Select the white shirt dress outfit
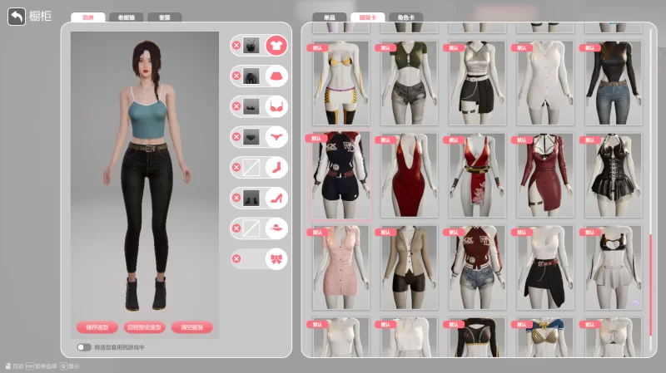 point(545,82)
